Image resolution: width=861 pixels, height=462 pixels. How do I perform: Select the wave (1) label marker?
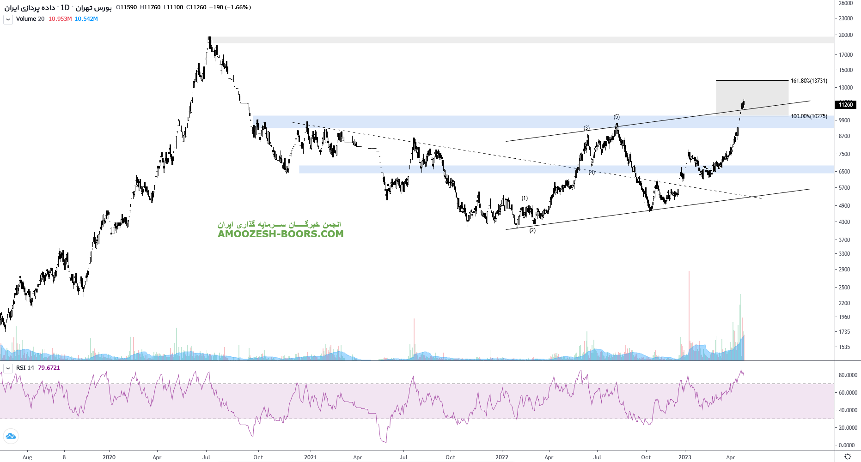tap(525, 198)
